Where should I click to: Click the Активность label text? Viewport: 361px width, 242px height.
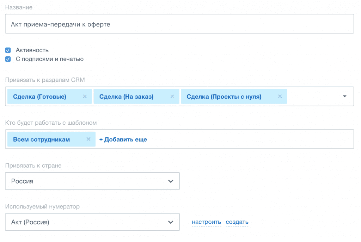(x=32, y=50)
